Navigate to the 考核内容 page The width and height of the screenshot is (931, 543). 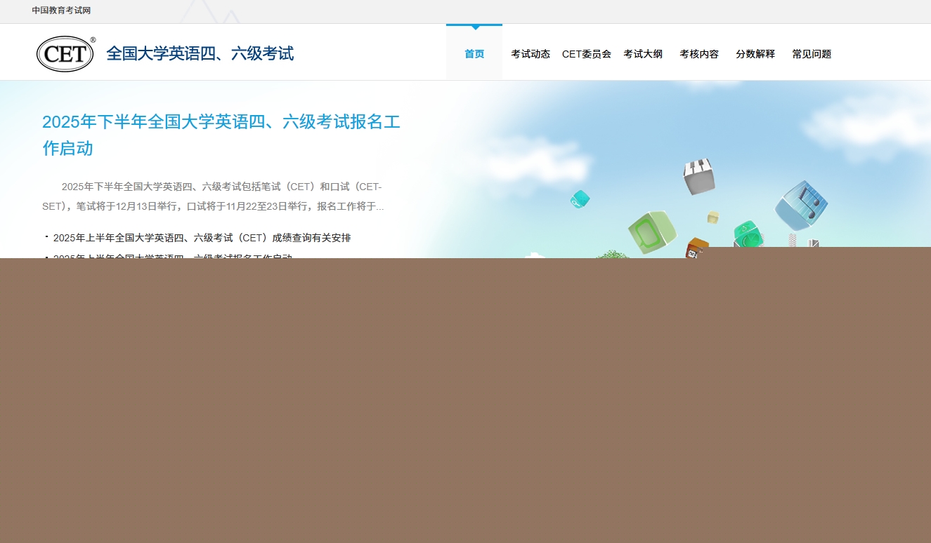(x=699, y=54)
